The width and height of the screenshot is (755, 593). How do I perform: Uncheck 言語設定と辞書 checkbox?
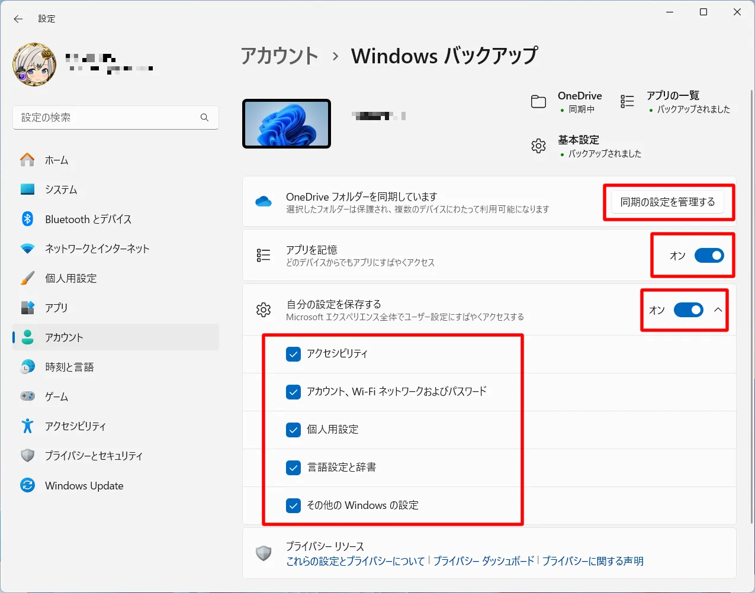pos(293,468)
